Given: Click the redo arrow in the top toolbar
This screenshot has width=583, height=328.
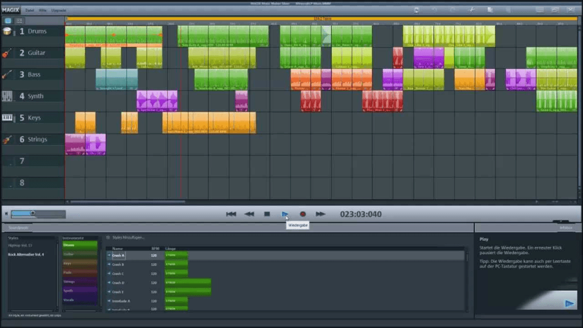Looking at the screenshot, I should pyautogui.click(x=453, y=10).
